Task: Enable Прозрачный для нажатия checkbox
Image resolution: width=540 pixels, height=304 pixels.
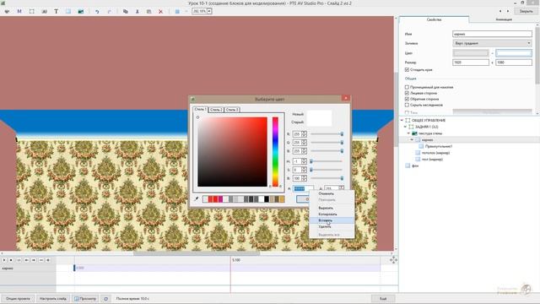Action: pyautogui.click(x=407, y=87)
